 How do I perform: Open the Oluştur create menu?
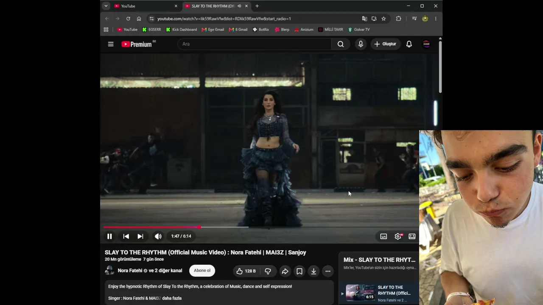pyautogui.click(x=386, y=44)
